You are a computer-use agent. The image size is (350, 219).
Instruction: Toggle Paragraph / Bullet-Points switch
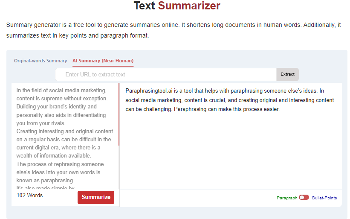(304, 197)
